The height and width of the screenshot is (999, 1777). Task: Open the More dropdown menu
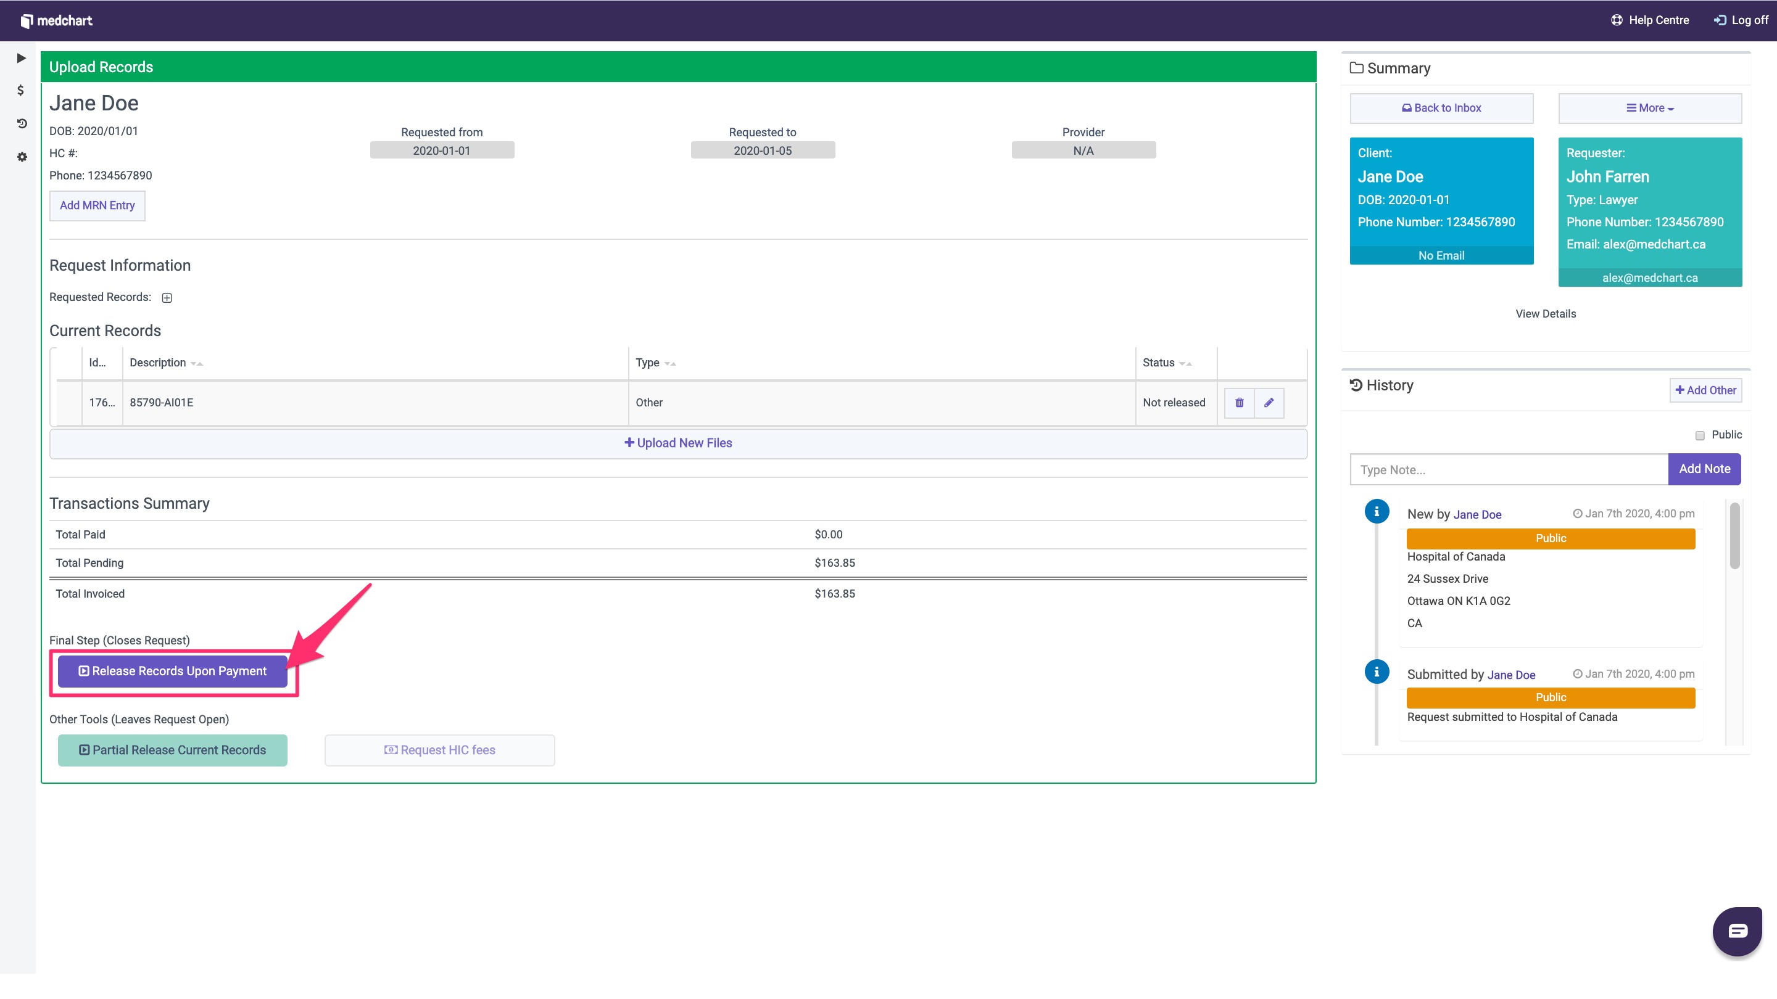(1649, 109)
